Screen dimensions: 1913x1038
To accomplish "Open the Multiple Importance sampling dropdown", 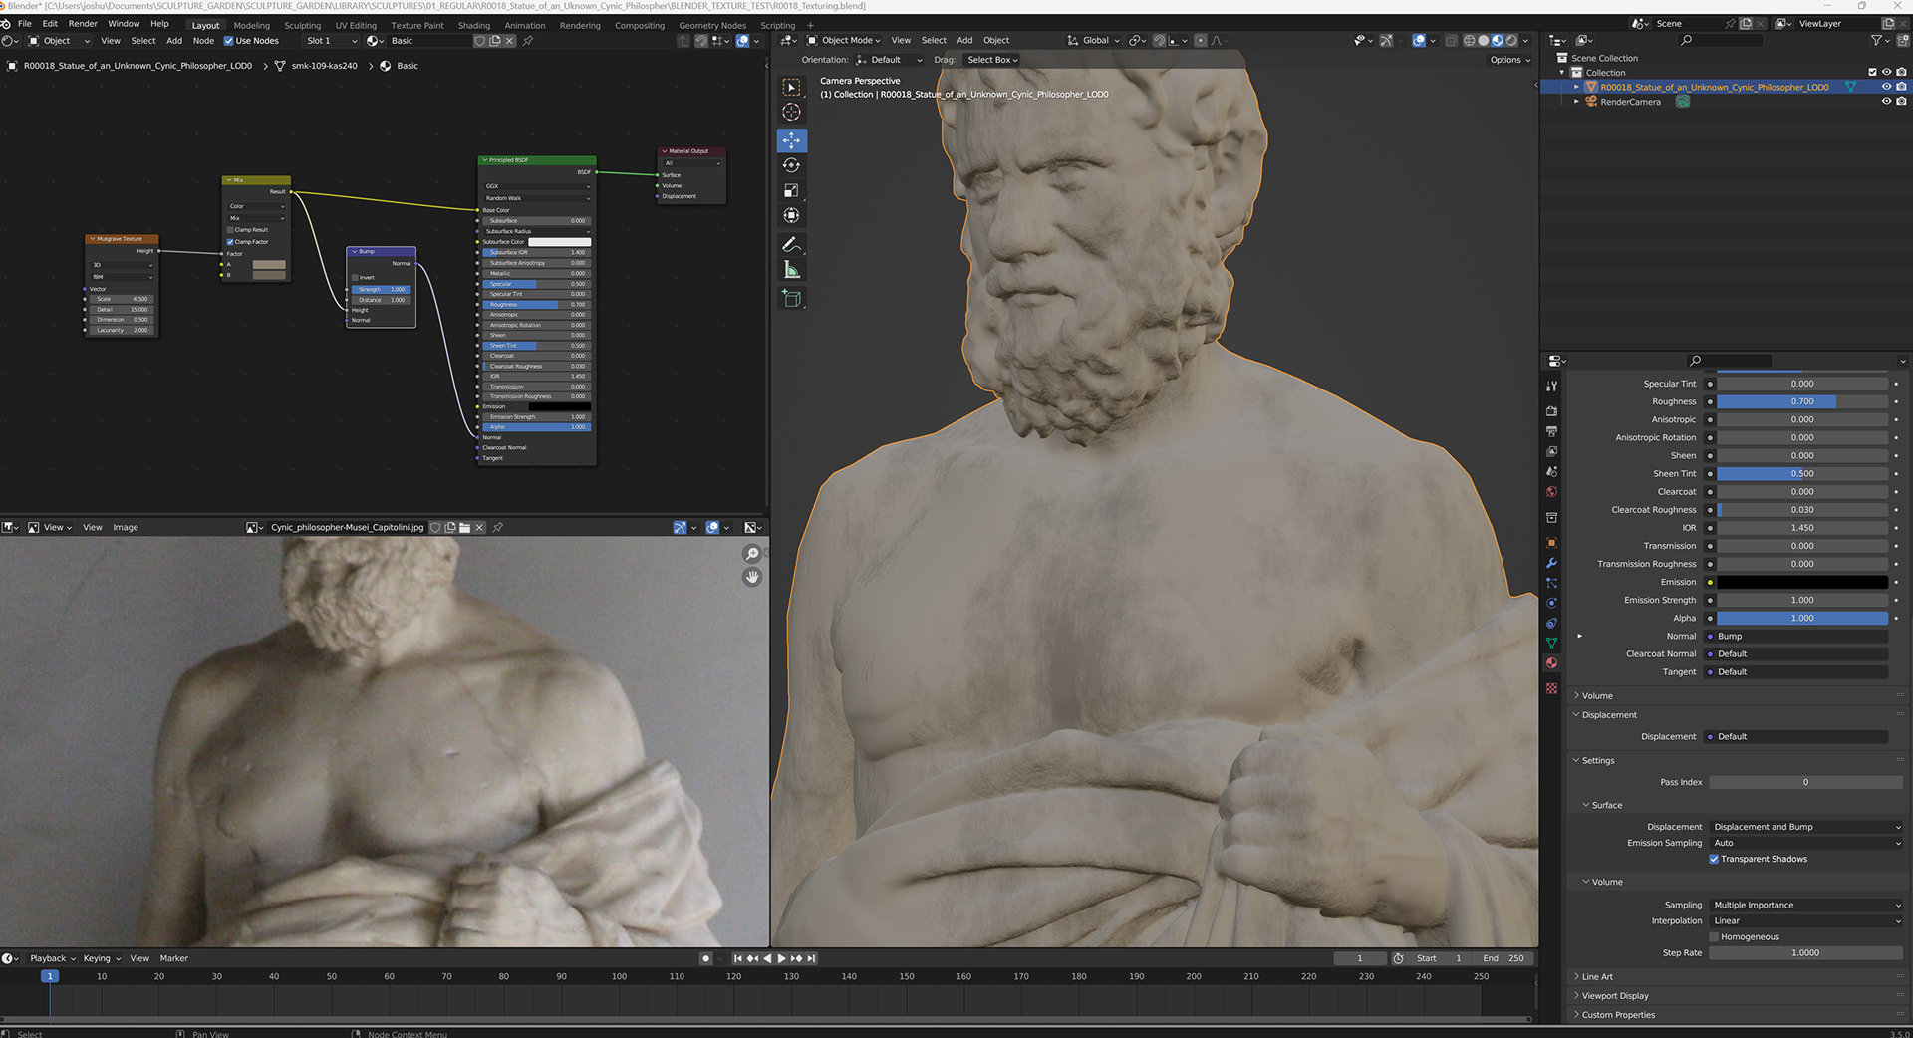I will tap(1806, 906).
